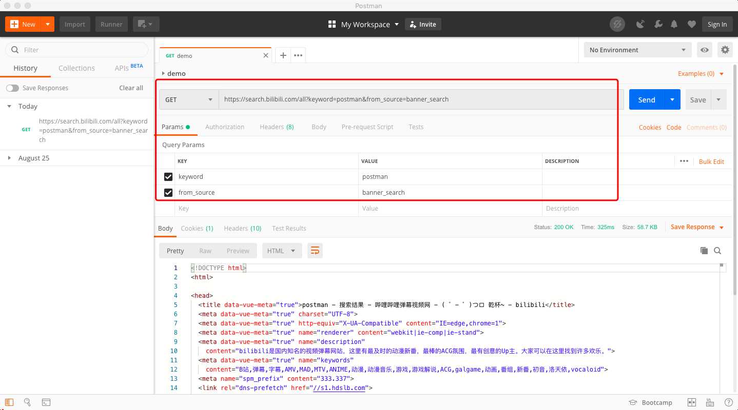Click the Import button

point(74,24)
